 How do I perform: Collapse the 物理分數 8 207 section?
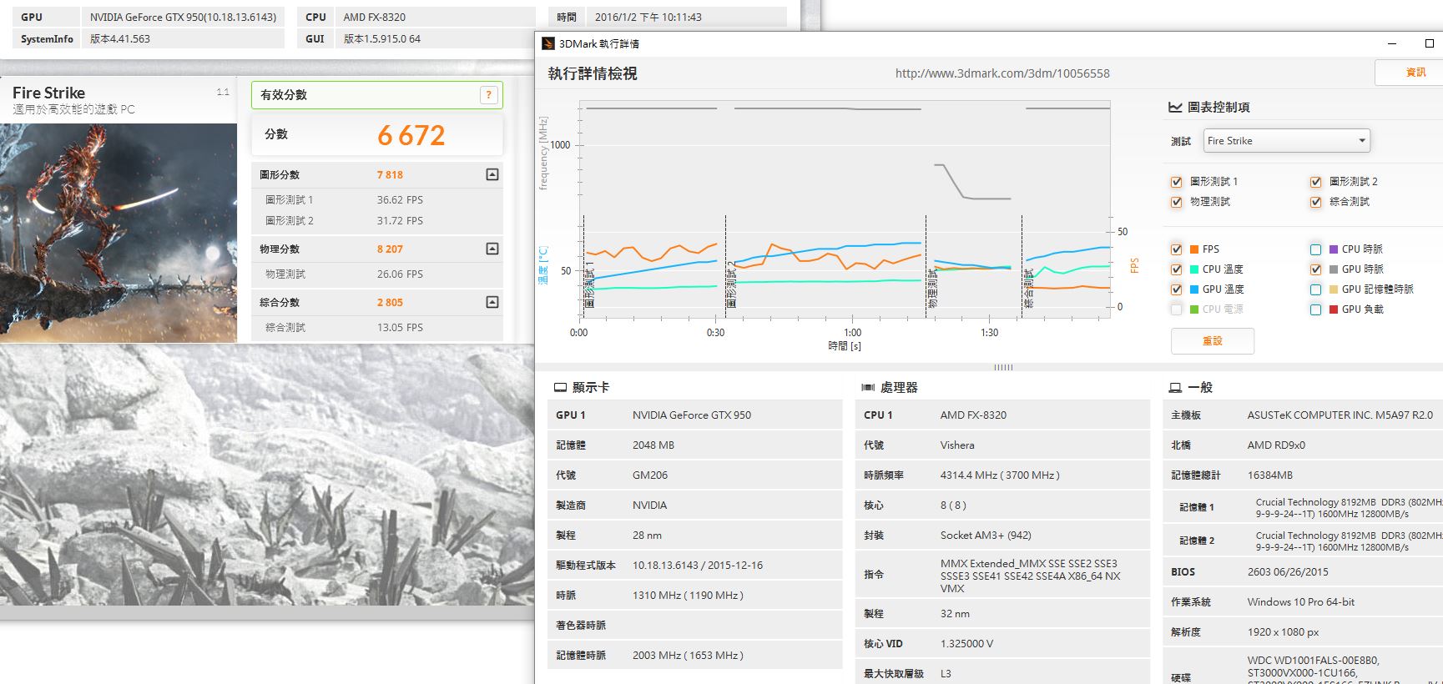pos(492,249)
